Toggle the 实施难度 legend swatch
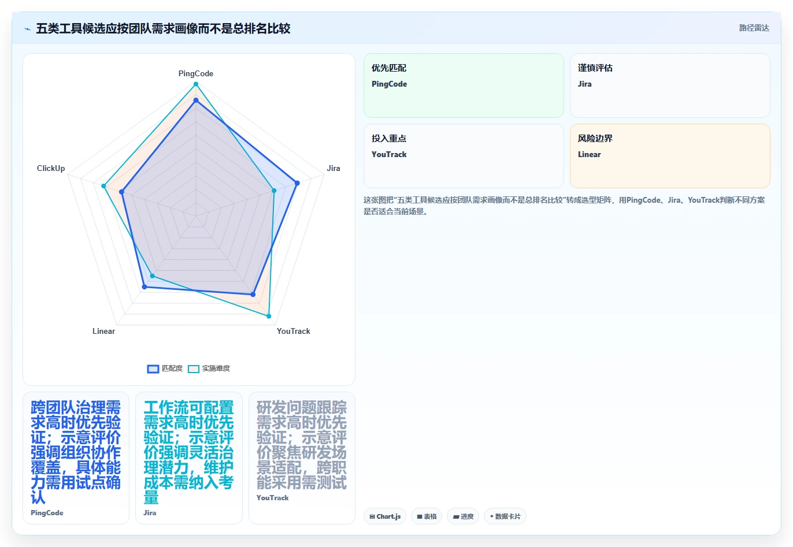This screenshot has width=793, height=547. [194, 369]
